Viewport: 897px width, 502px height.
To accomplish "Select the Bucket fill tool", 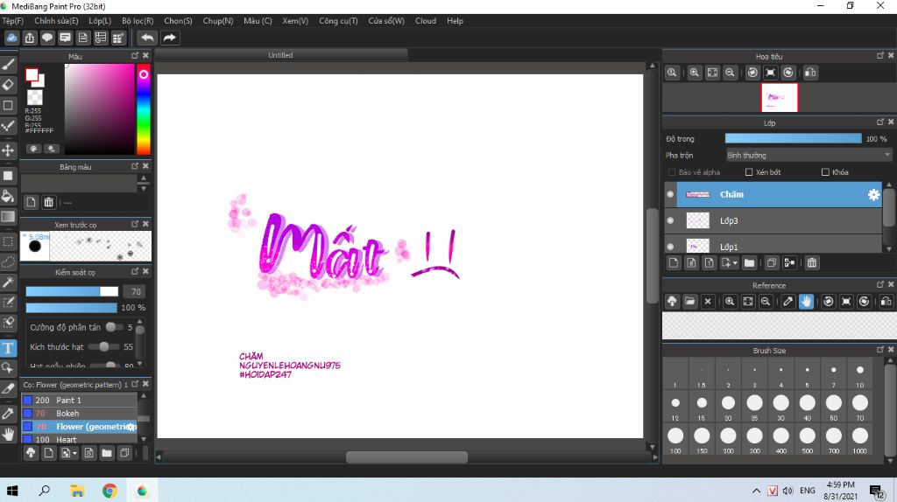I will click(x=8, y=196).
